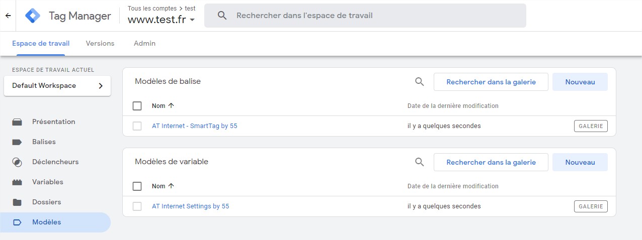The height and width of the screenshot is (240, 642).
Task: Click Nouveau in Modèles de balise
Action: click(580, 82)
